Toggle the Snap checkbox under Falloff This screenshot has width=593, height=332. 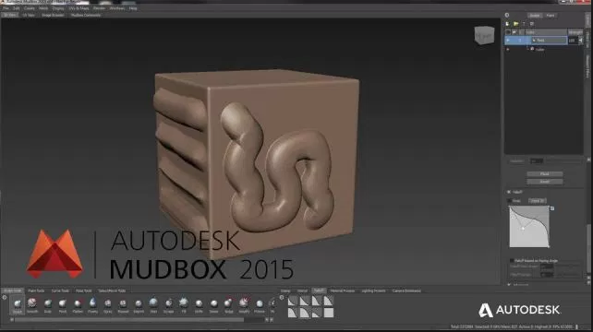tap(510, 200)
